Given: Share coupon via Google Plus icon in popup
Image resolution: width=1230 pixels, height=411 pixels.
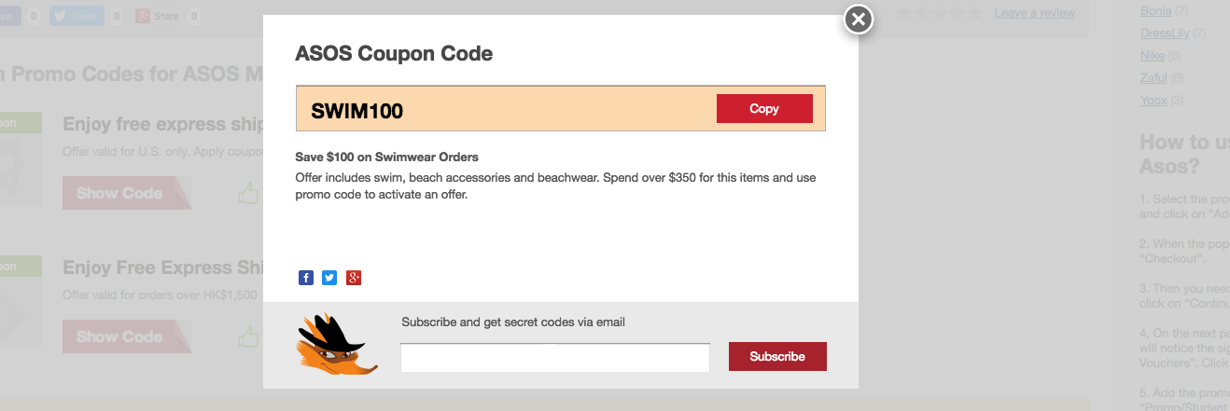Looking at the screenshot, I should click(x=354, y=278).
